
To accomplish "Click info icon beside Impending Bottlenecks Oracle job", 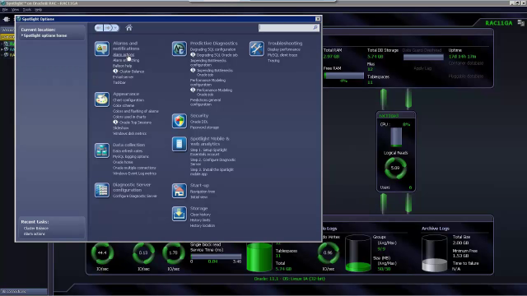I will pyautogui.click(x=193, y=70).
